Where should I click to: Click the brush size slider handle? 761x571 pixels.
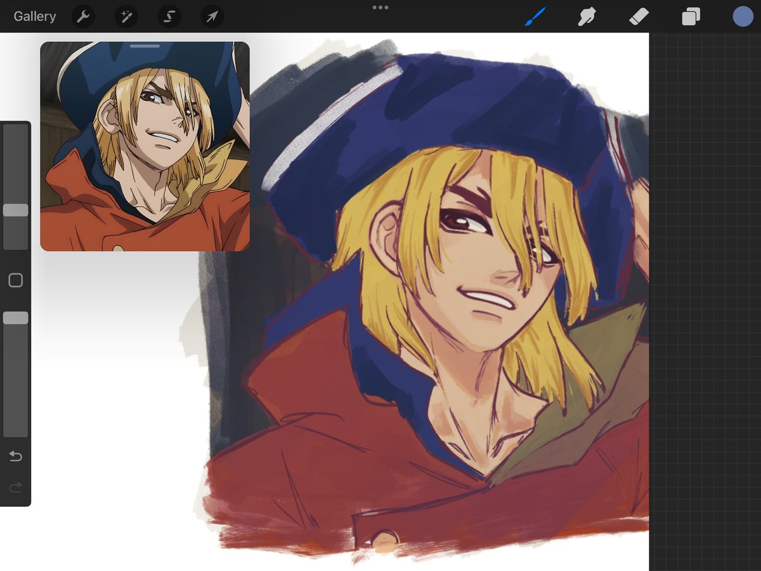(x=15, y=210)
